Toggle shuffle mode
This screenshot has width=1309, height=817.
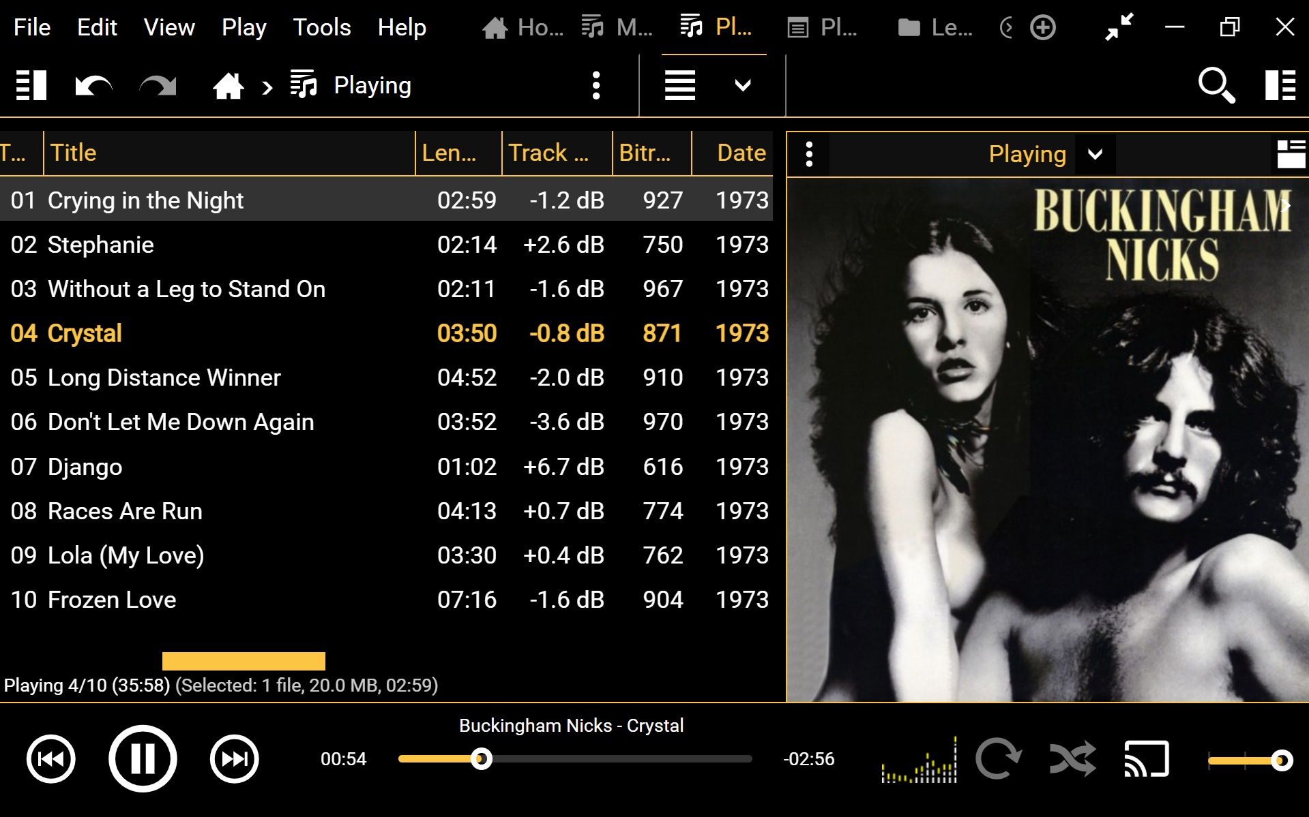1072,758
